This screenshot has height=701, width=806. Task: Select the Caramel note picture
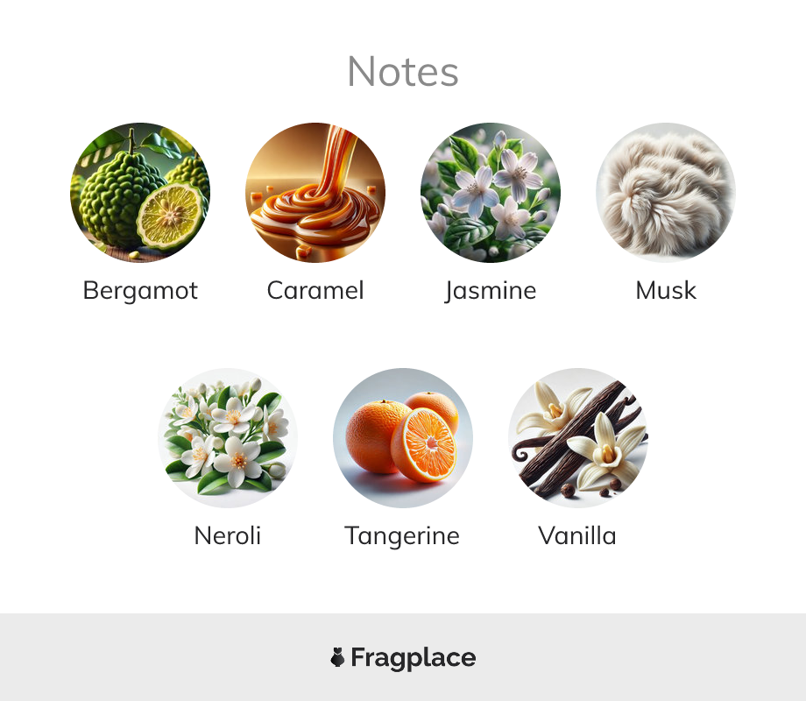click(315, 193)
